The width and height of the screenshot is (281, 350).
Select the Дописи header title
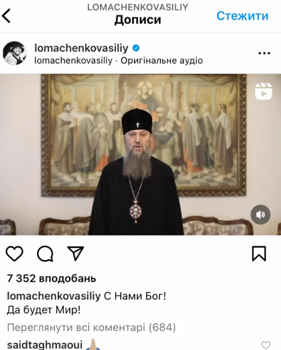[x=138, y=20]
